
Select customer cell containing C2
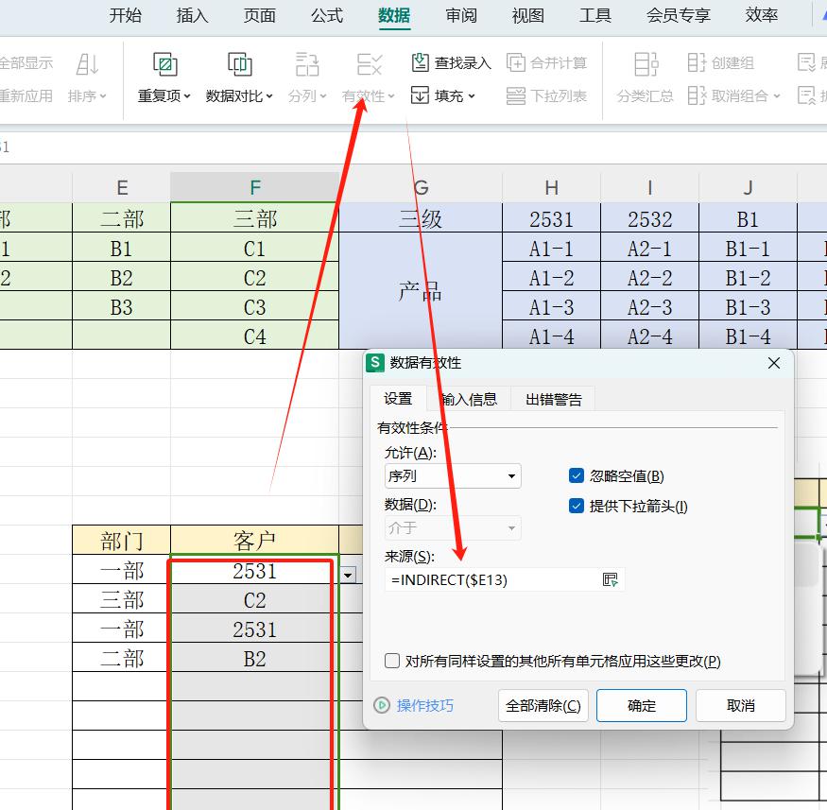255,599
